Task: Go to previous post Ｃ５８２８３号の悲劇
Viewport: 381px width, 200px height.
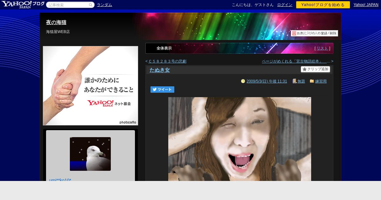Action: pyautogui.click(x=167, y=61)
